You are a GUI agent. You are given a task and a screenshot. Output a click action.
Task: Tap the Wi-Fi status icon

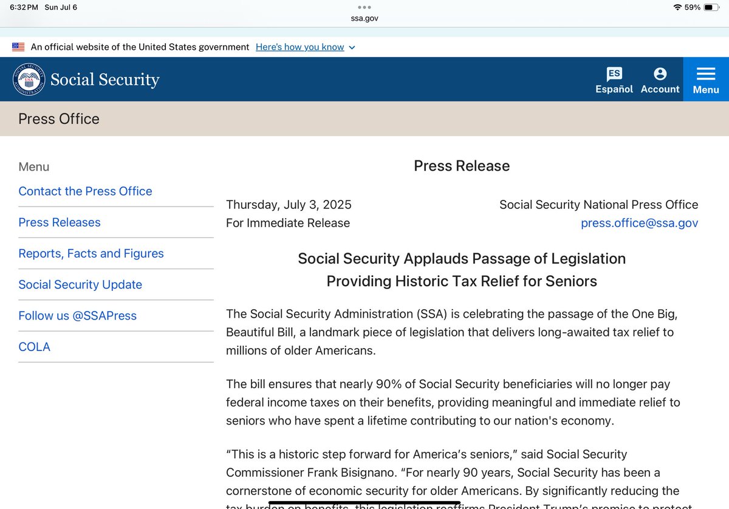(677, 7)
